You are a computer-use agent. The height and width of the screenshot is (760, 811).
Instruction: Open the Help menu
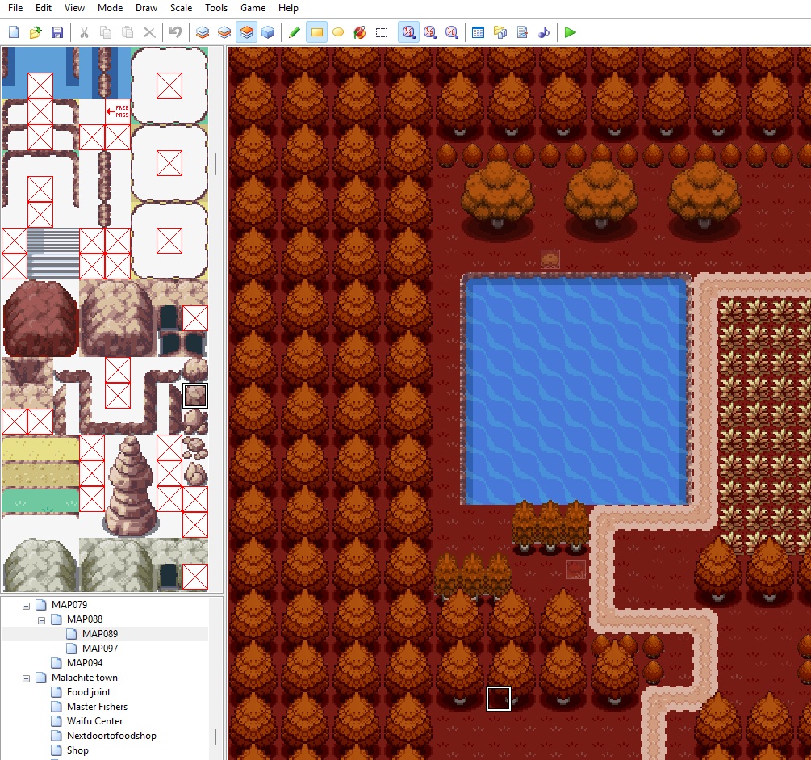click(288, 8)
